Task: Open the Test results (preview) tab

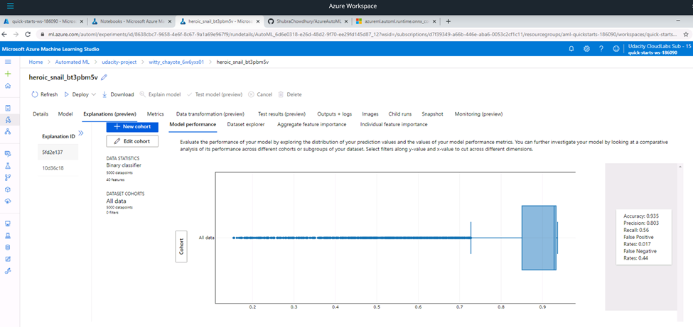Action: click(x=281, y=114)
